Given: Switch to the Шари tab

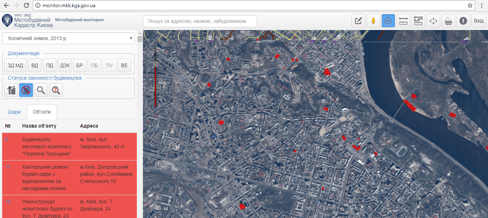Looking at the screenshot, I should [x=14, y=112].
